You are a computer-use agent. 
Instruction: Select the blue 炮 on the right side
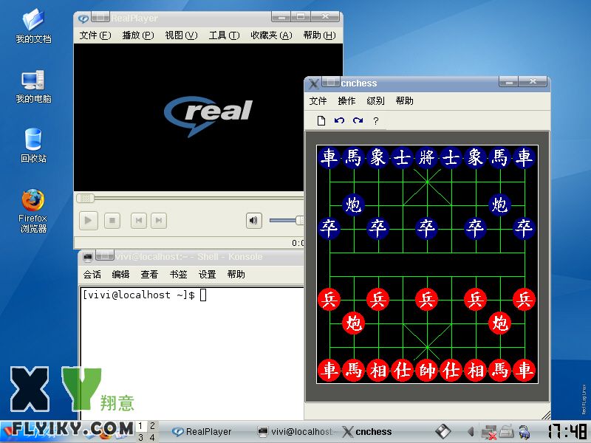[500, 205]
